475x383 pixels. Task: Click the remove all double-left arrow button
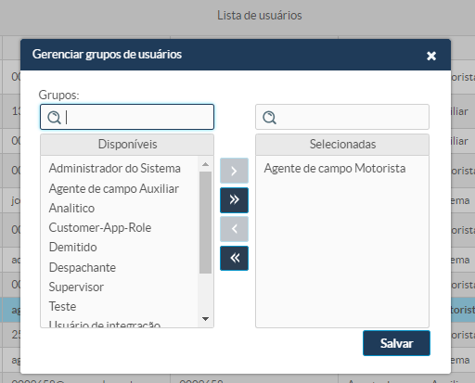tap(234, 258)
